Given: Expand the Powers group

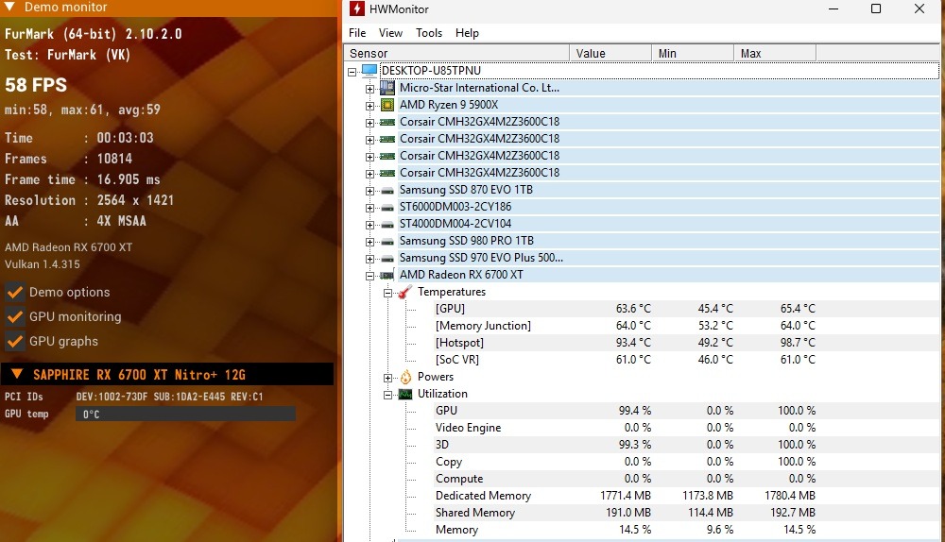Looking at the screenshot, I should click(388, 378).
